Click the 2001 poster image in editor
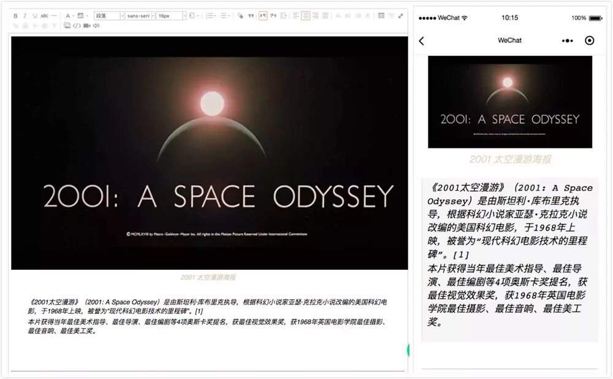Viewport: 613px width, 379px height. 210,153
